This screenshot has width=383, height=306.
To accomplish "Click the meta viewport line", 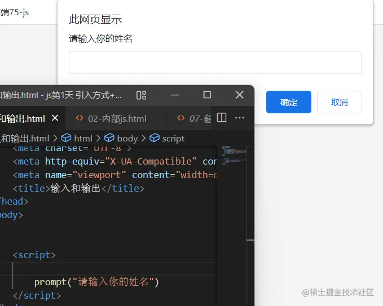I will coord(115,175).
